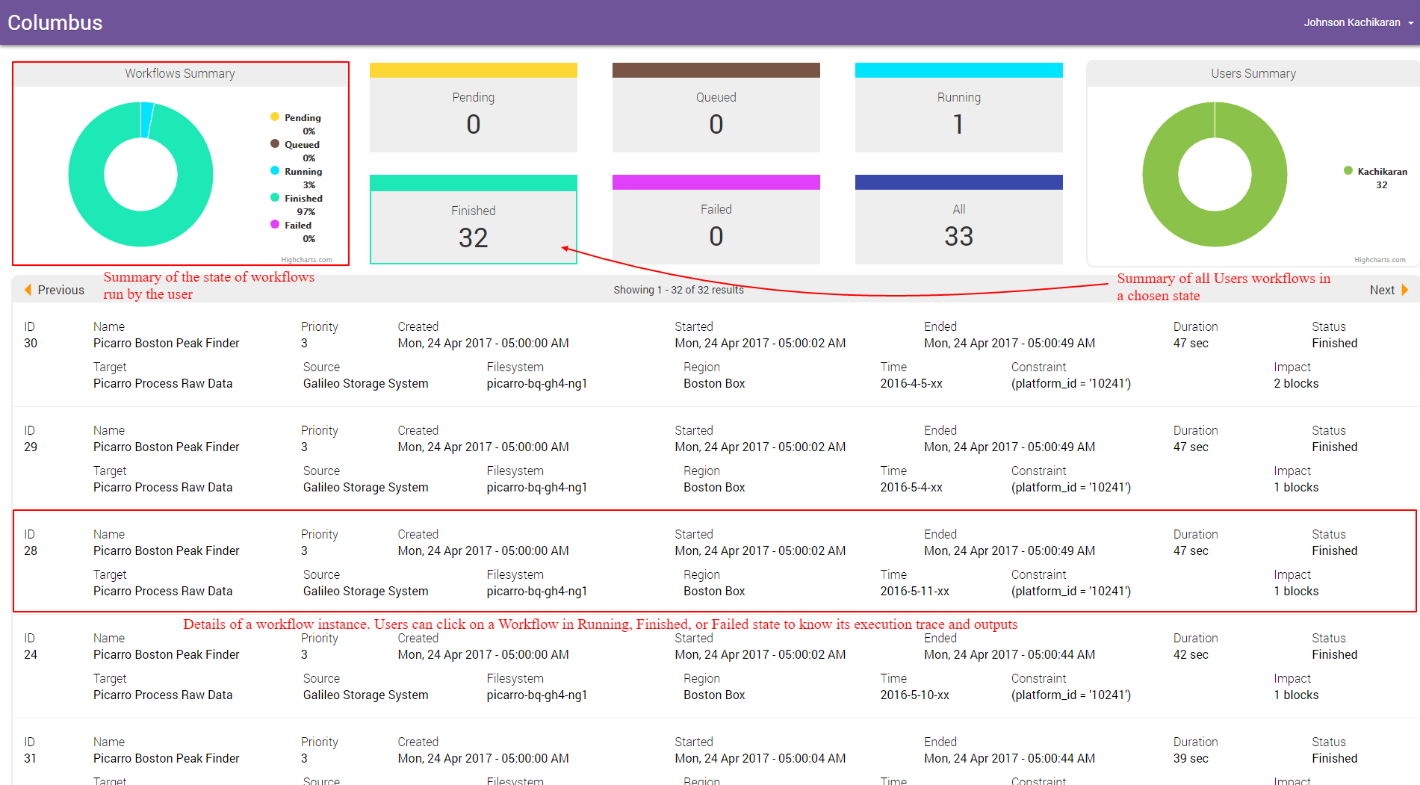
Task: Click the '2 blocks' impact value
Action: pyautogui.click(x=1296, y=383)
